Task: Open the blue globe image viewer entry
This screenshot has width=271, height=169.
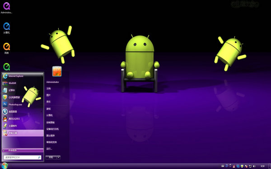Action: (23, 112)
